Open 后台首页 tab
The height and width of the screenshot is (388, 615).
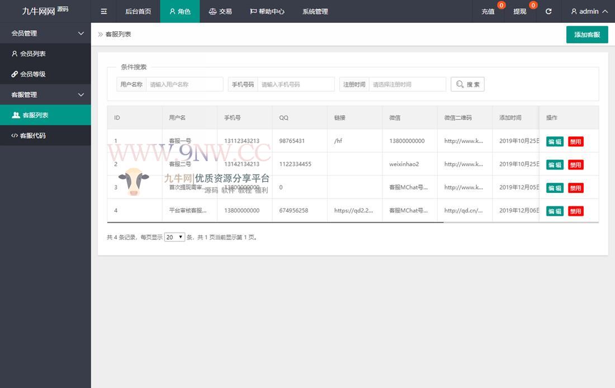[138, 11]
